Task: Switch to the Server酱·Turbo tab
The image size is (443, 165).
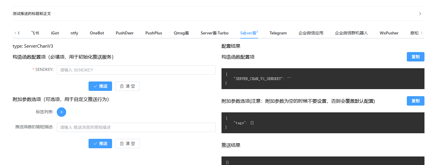Action: (214, 33)
